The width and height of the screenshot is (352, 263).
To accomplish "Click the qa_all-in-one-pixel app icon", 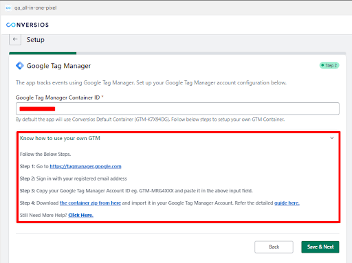I will tap(8, 8).
